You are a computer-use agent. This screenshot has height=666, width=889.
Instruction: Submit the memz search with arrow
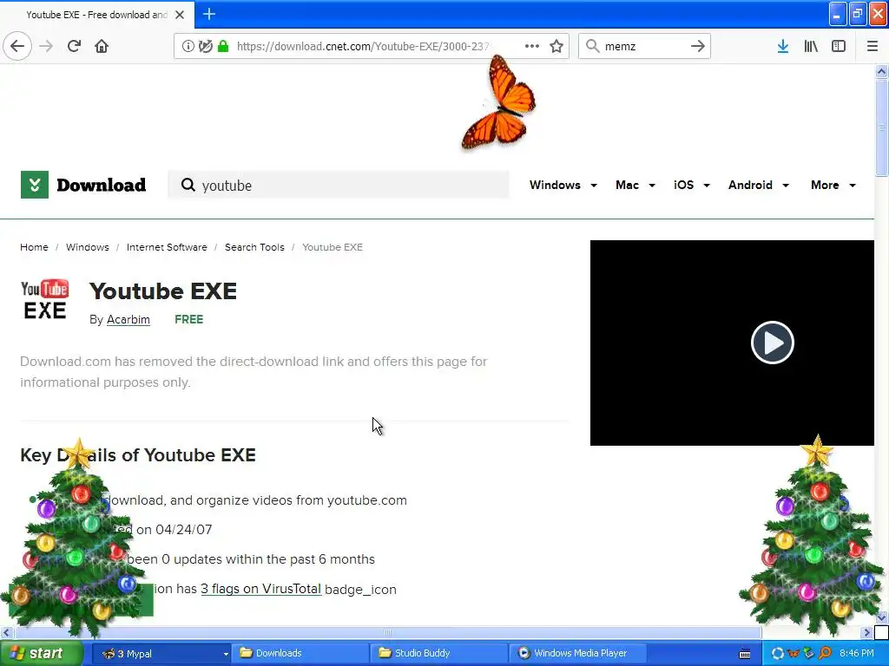698,46
